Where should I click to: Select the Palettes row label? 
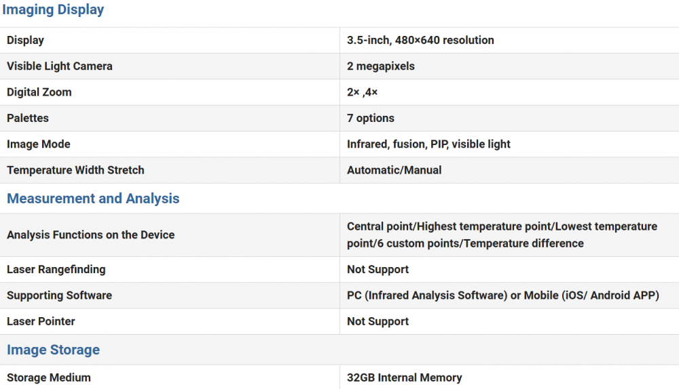tap(28, 118)
